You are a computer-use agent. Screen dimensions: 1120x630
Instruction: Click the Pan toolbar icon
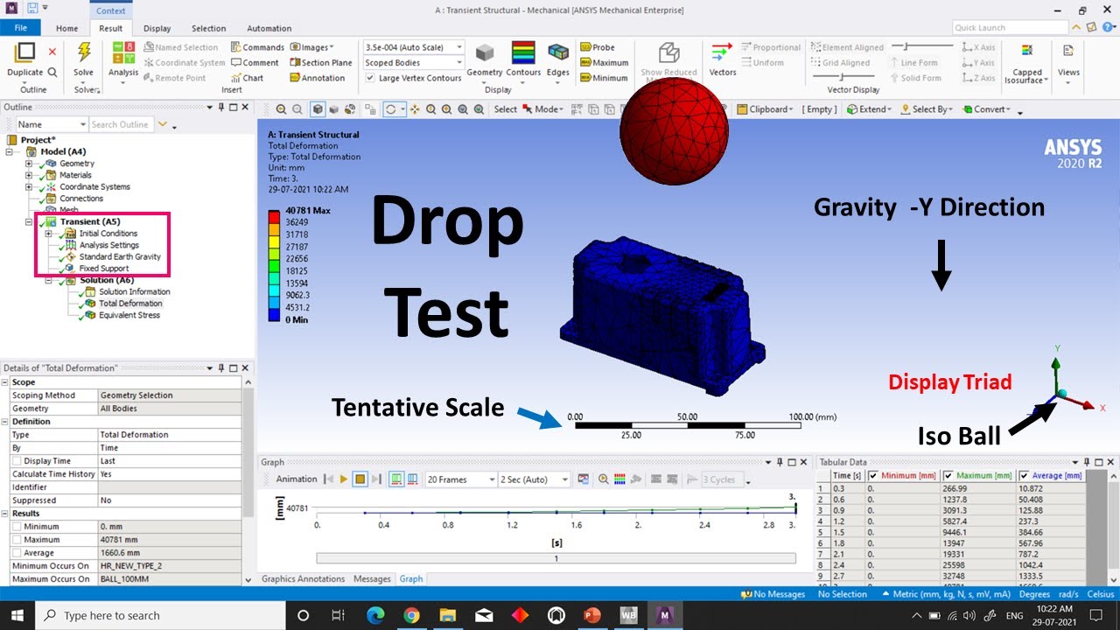[x=415, y=109]
